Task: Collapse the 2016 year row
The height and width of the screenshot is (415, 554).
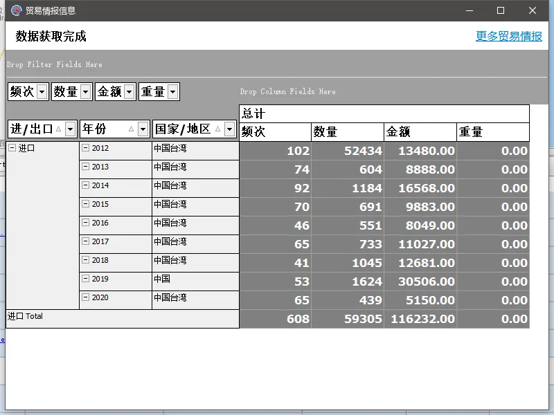Action: coord(85,222)
